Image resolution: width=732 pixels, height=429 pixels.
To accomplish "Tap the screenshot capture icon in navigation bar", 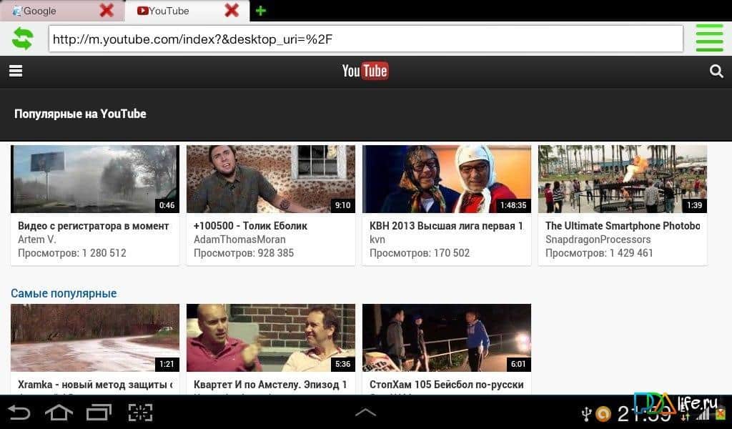I will click(x=140, y=413).
